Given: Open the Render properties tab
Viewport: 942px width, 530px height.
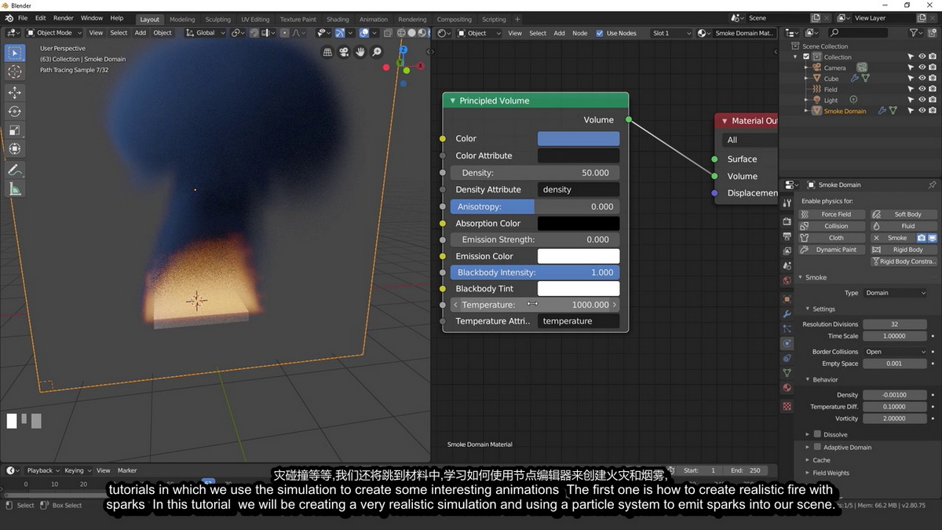Looking at the screenshot, I should (x=787, y=221).
